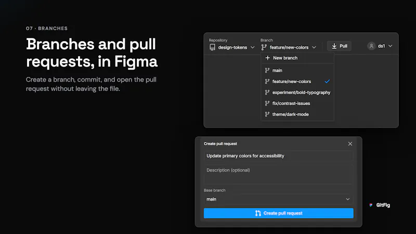Switch to theme/dark-mode branch
Screen dimensions: 416x234
click(297, 114)
